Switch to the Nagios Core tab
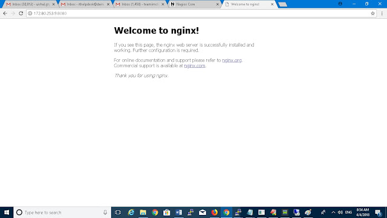The image size is (387, 218). pos(192,4)
